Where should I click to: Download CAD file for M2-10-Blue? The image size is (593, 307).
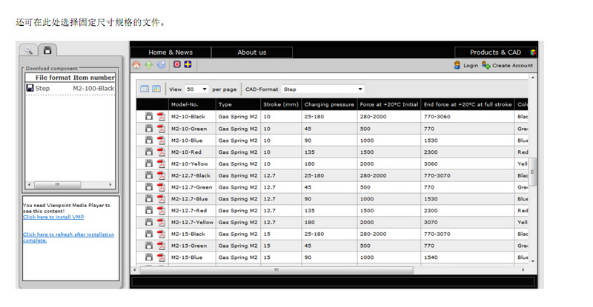tap(149, 140)
